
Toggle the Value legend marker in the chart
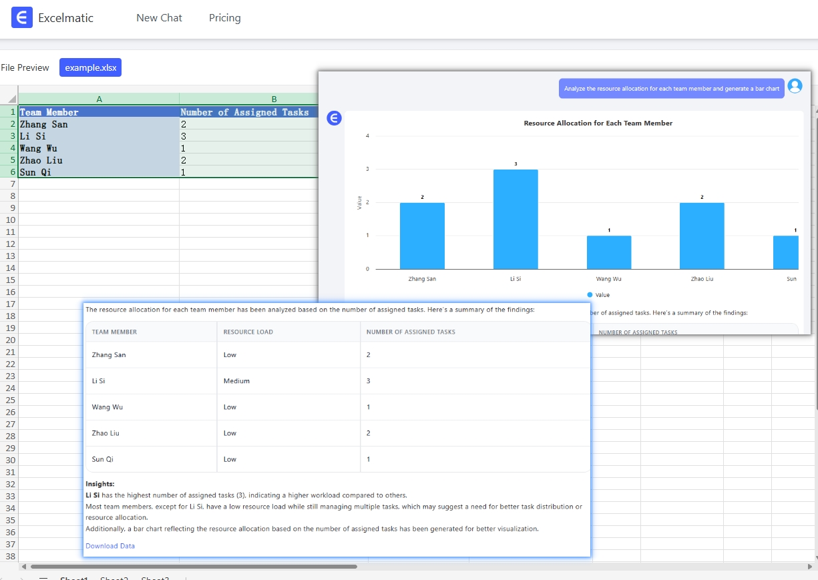pyautogui.click(x=590, y=295)
